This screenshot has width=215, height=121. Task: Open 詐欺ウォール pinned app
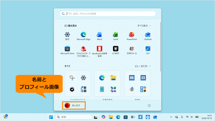coord(132,50)
